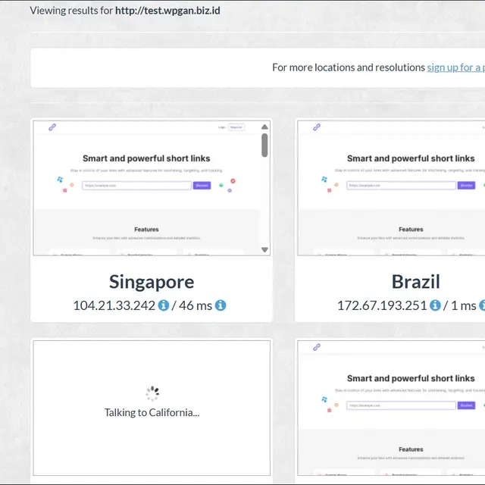Select the Singapore location heading
The width and height of the screenshot is (485, 485).
[x=152, y=282]
